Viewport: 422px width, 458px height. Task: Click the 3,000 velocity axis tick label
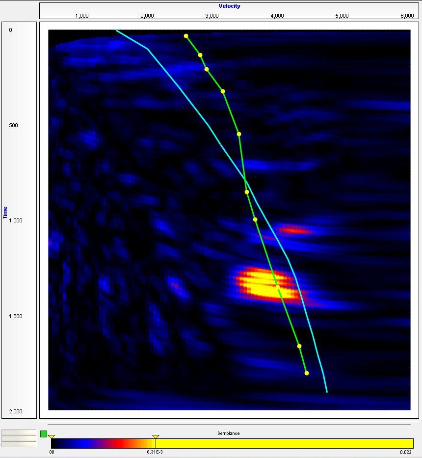212,16
